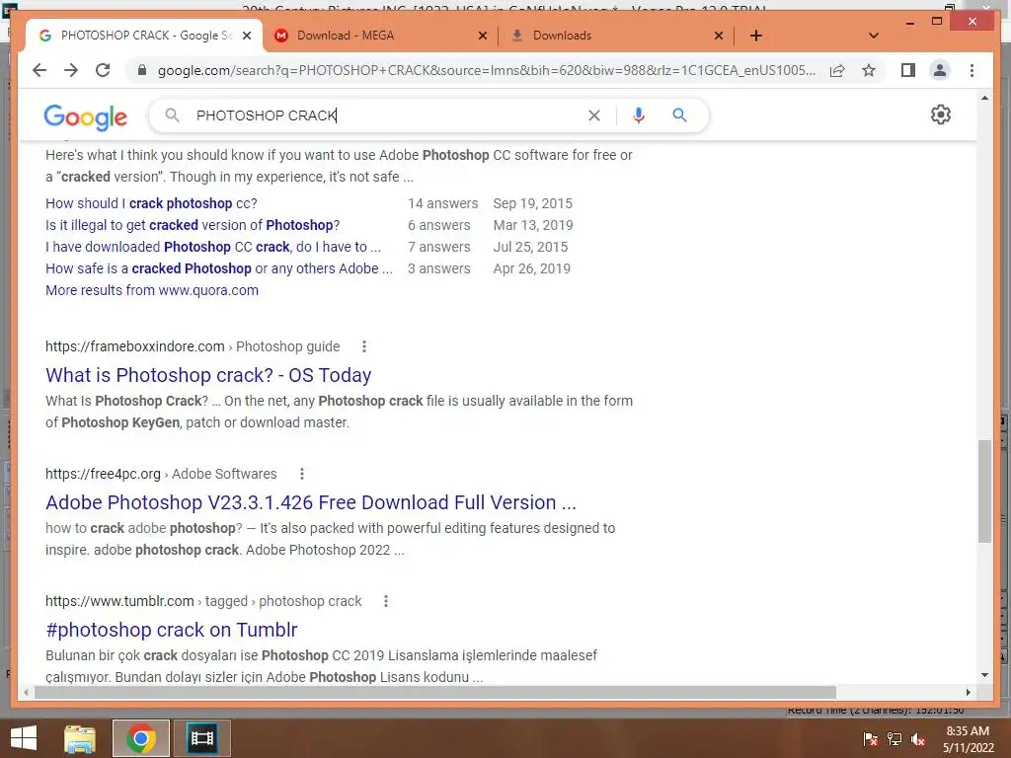Open 'How safe is a cracked Photoshop' link
This screenshot has width=1011, height=758.
pyautogui.click(x=218, y=268)
